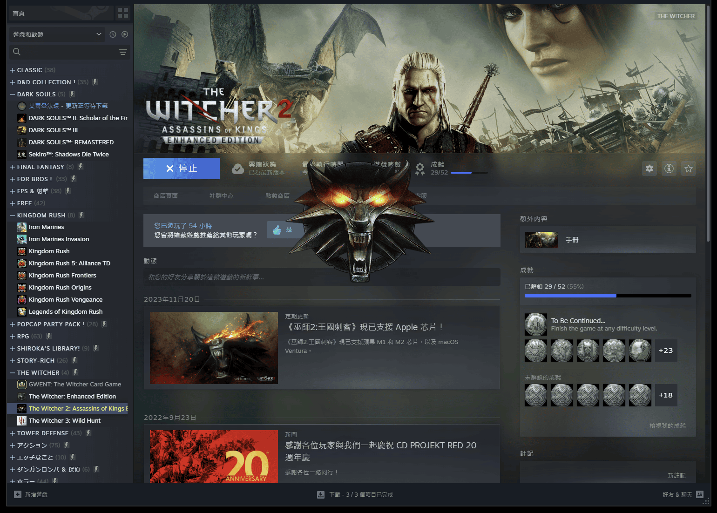Select Iron Marines Invasion entry
Screen dimensions: 717x513
tap(59, 239)
